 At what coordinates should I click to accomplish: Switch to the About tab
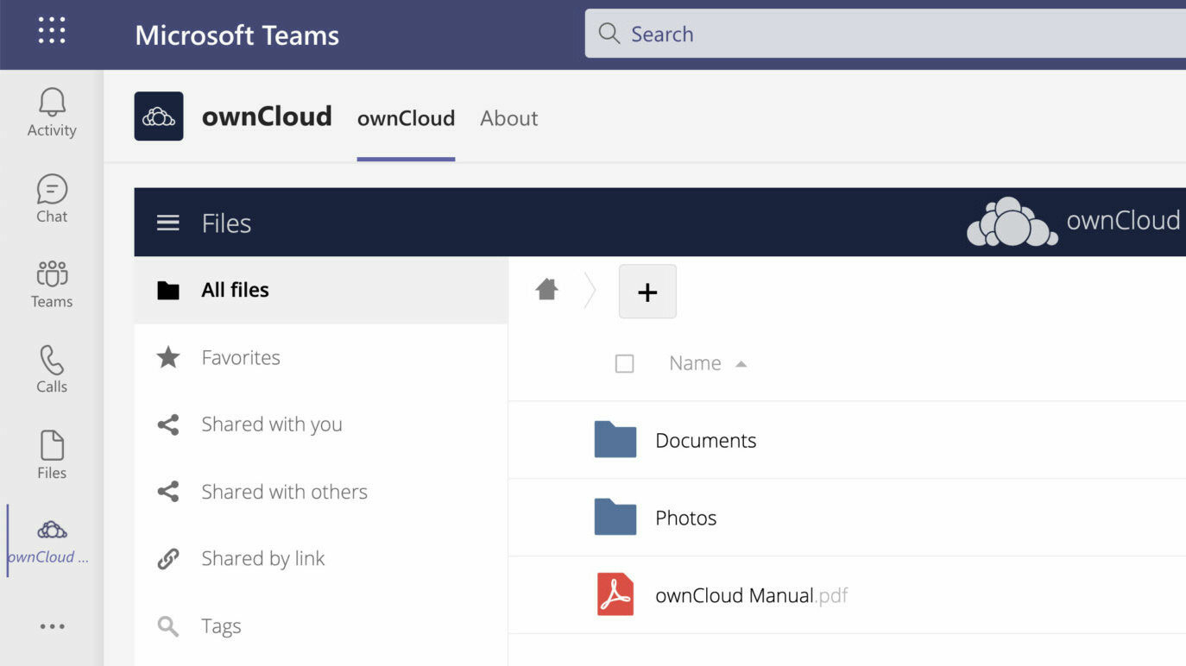[508, 118]
